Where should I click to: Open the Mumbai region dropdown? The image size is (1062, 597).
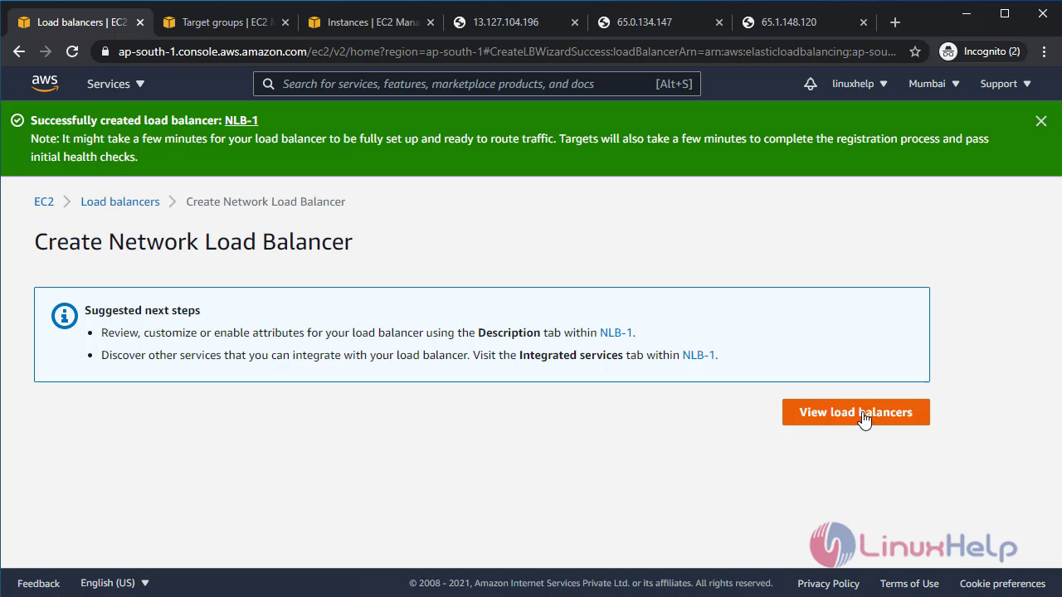(934, 84)
